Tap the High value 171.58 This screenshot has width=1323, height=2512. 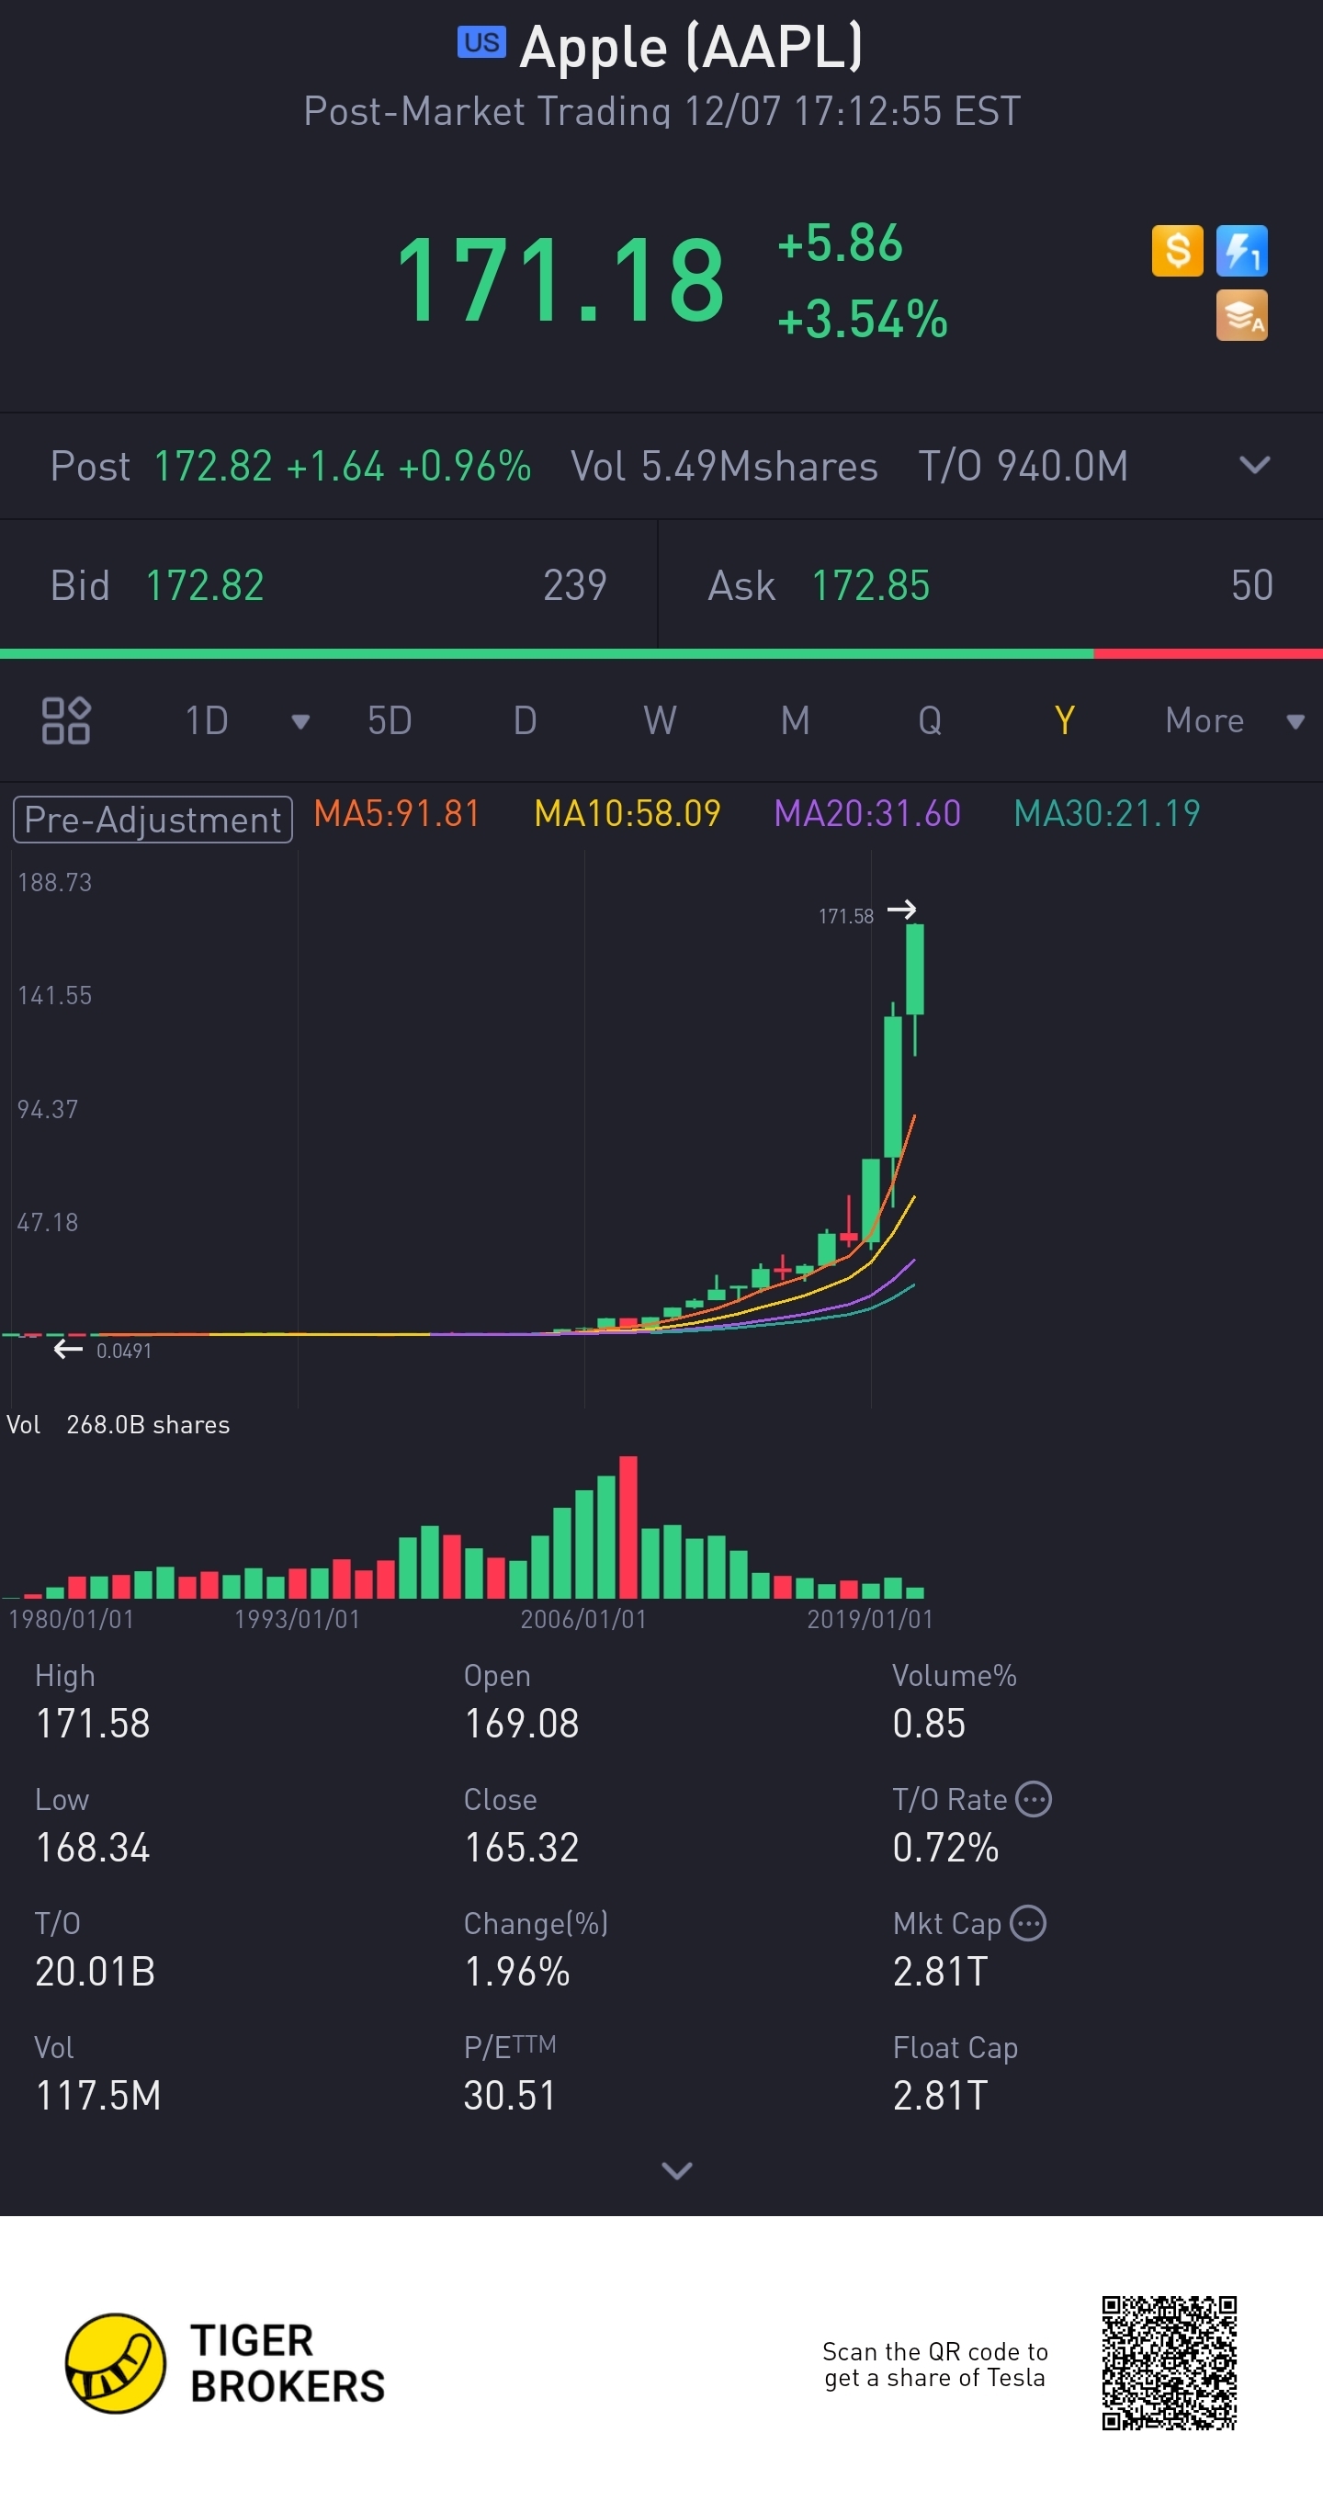pos(93,1723)
